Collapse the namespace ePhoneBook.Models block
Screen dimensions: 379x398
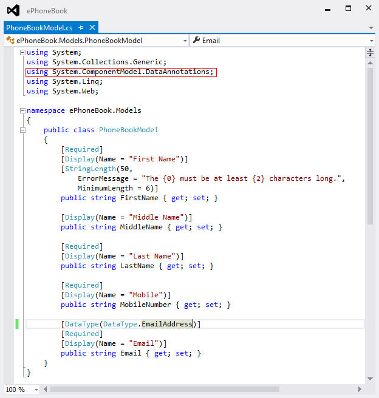[x=22, y=110]
